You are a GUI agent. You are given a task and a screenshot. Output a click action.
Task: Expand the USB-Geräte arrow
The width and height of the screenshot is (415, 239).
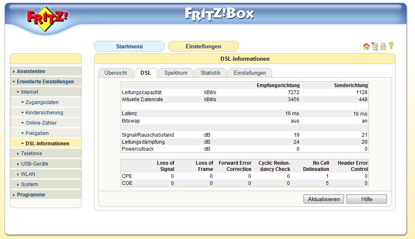click(x=18, y=164)
